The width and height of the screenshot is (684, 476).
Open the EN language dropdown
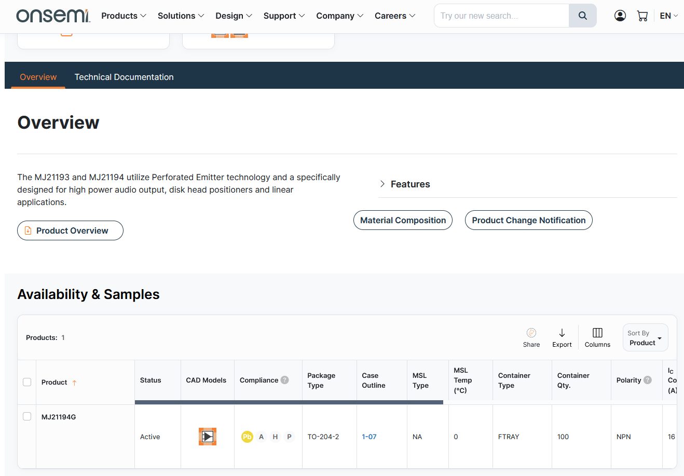(x=669, y=16)
